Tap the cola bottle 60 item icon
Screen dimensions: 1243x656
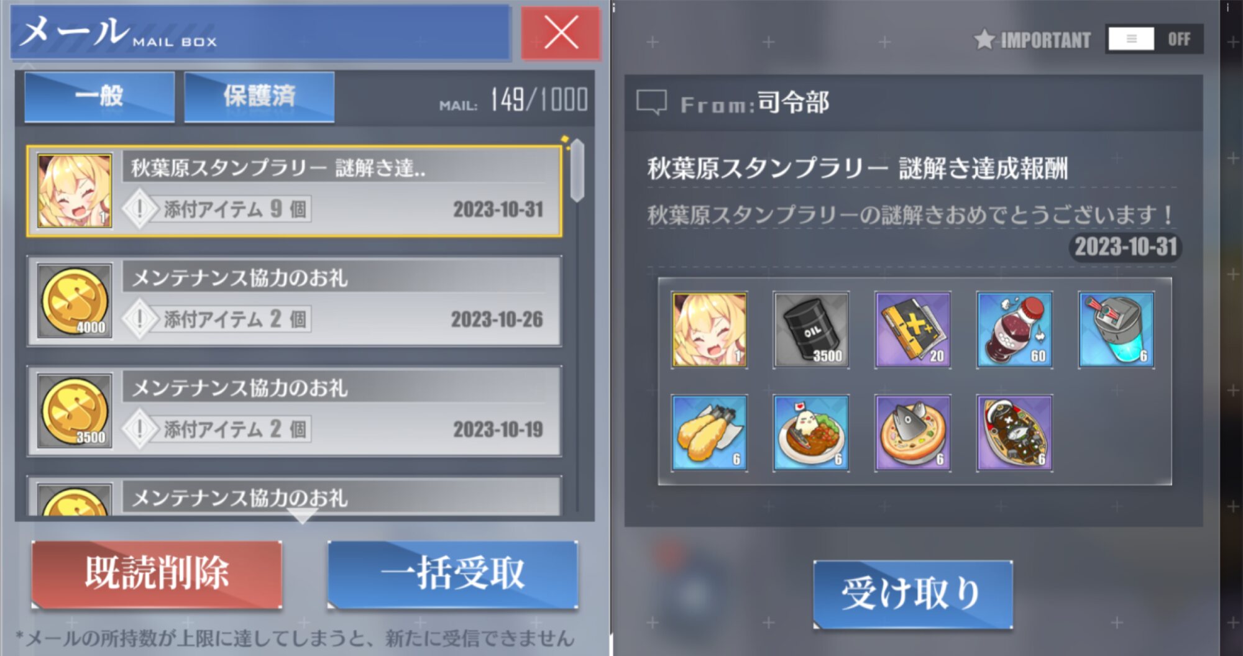click(1014, 330)
